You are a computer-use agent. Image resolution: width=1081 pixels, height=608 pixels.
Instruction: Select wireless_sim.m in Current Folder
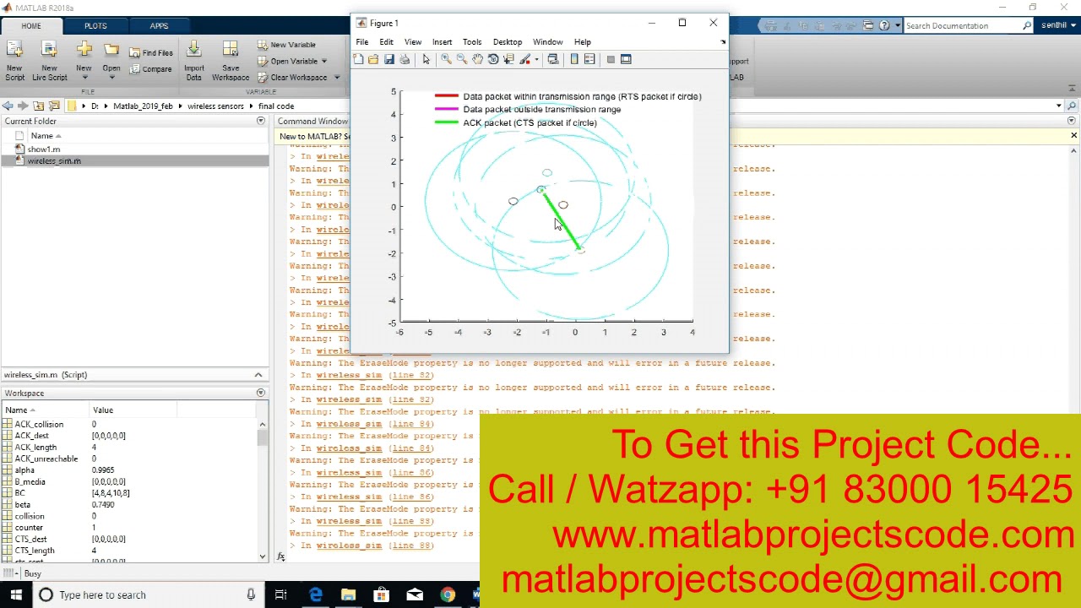[135, 161]
